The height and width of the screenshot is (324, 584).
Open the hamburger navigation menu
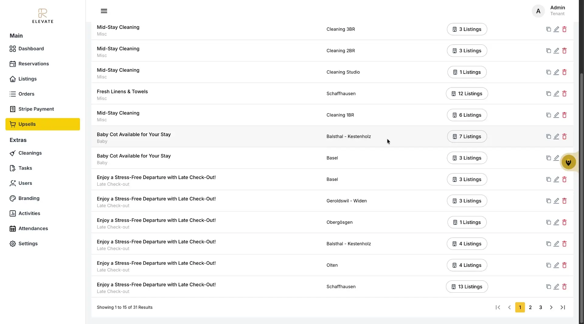[x=104, y=11]
